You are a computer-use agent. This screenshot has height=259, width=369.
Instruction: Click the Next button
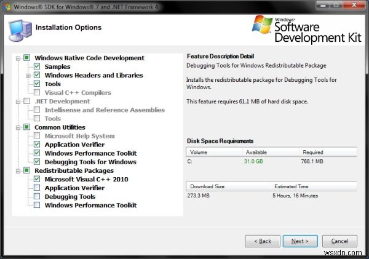(x=300, y=241)
